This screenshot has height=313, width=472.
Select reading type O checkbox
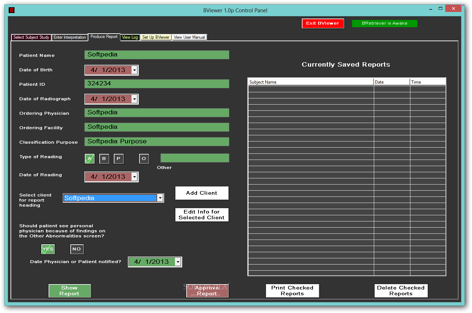click(x=144, y=159)
